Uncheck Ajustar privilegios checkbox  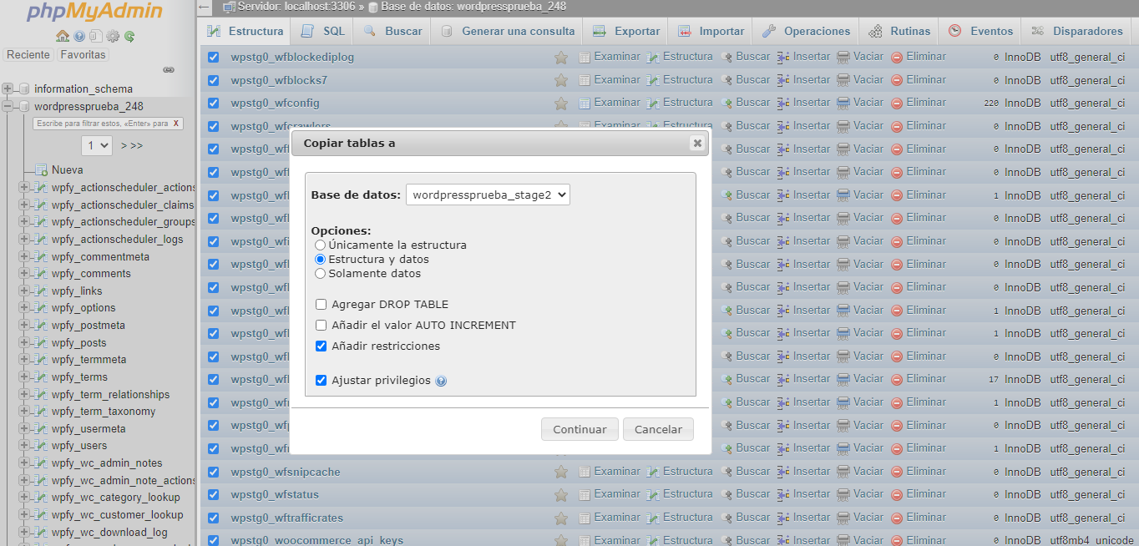[x=321, y=381]
